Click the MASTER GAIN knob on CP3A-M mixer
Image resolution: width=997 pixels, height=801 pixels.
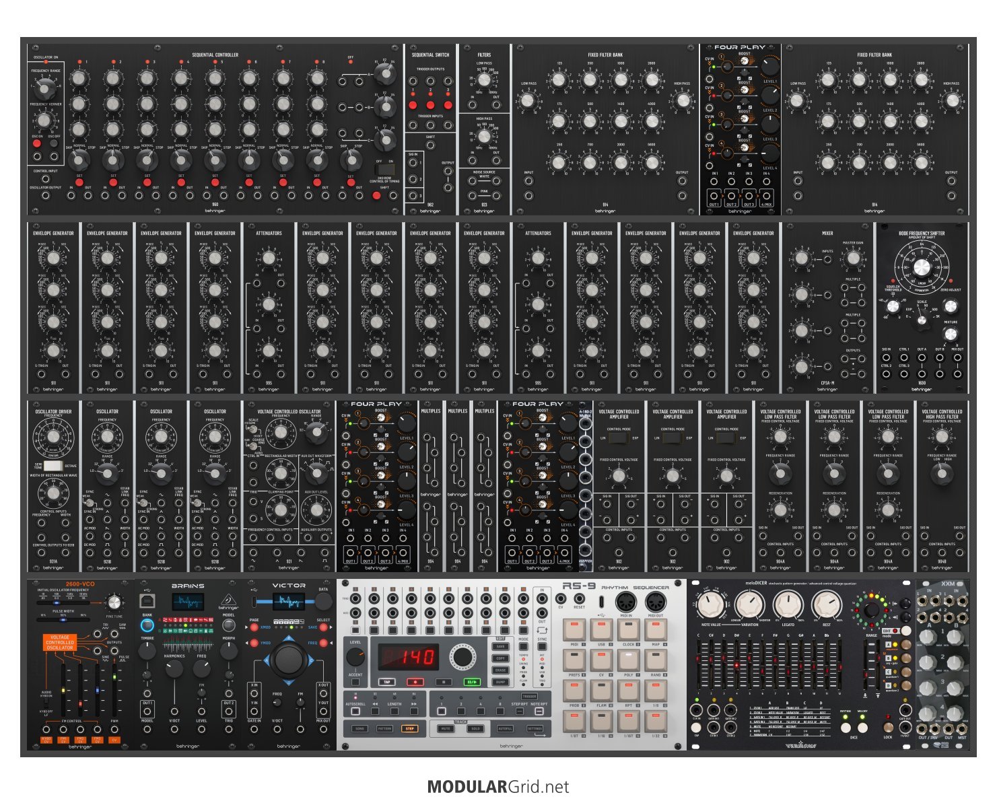[853, 258]
